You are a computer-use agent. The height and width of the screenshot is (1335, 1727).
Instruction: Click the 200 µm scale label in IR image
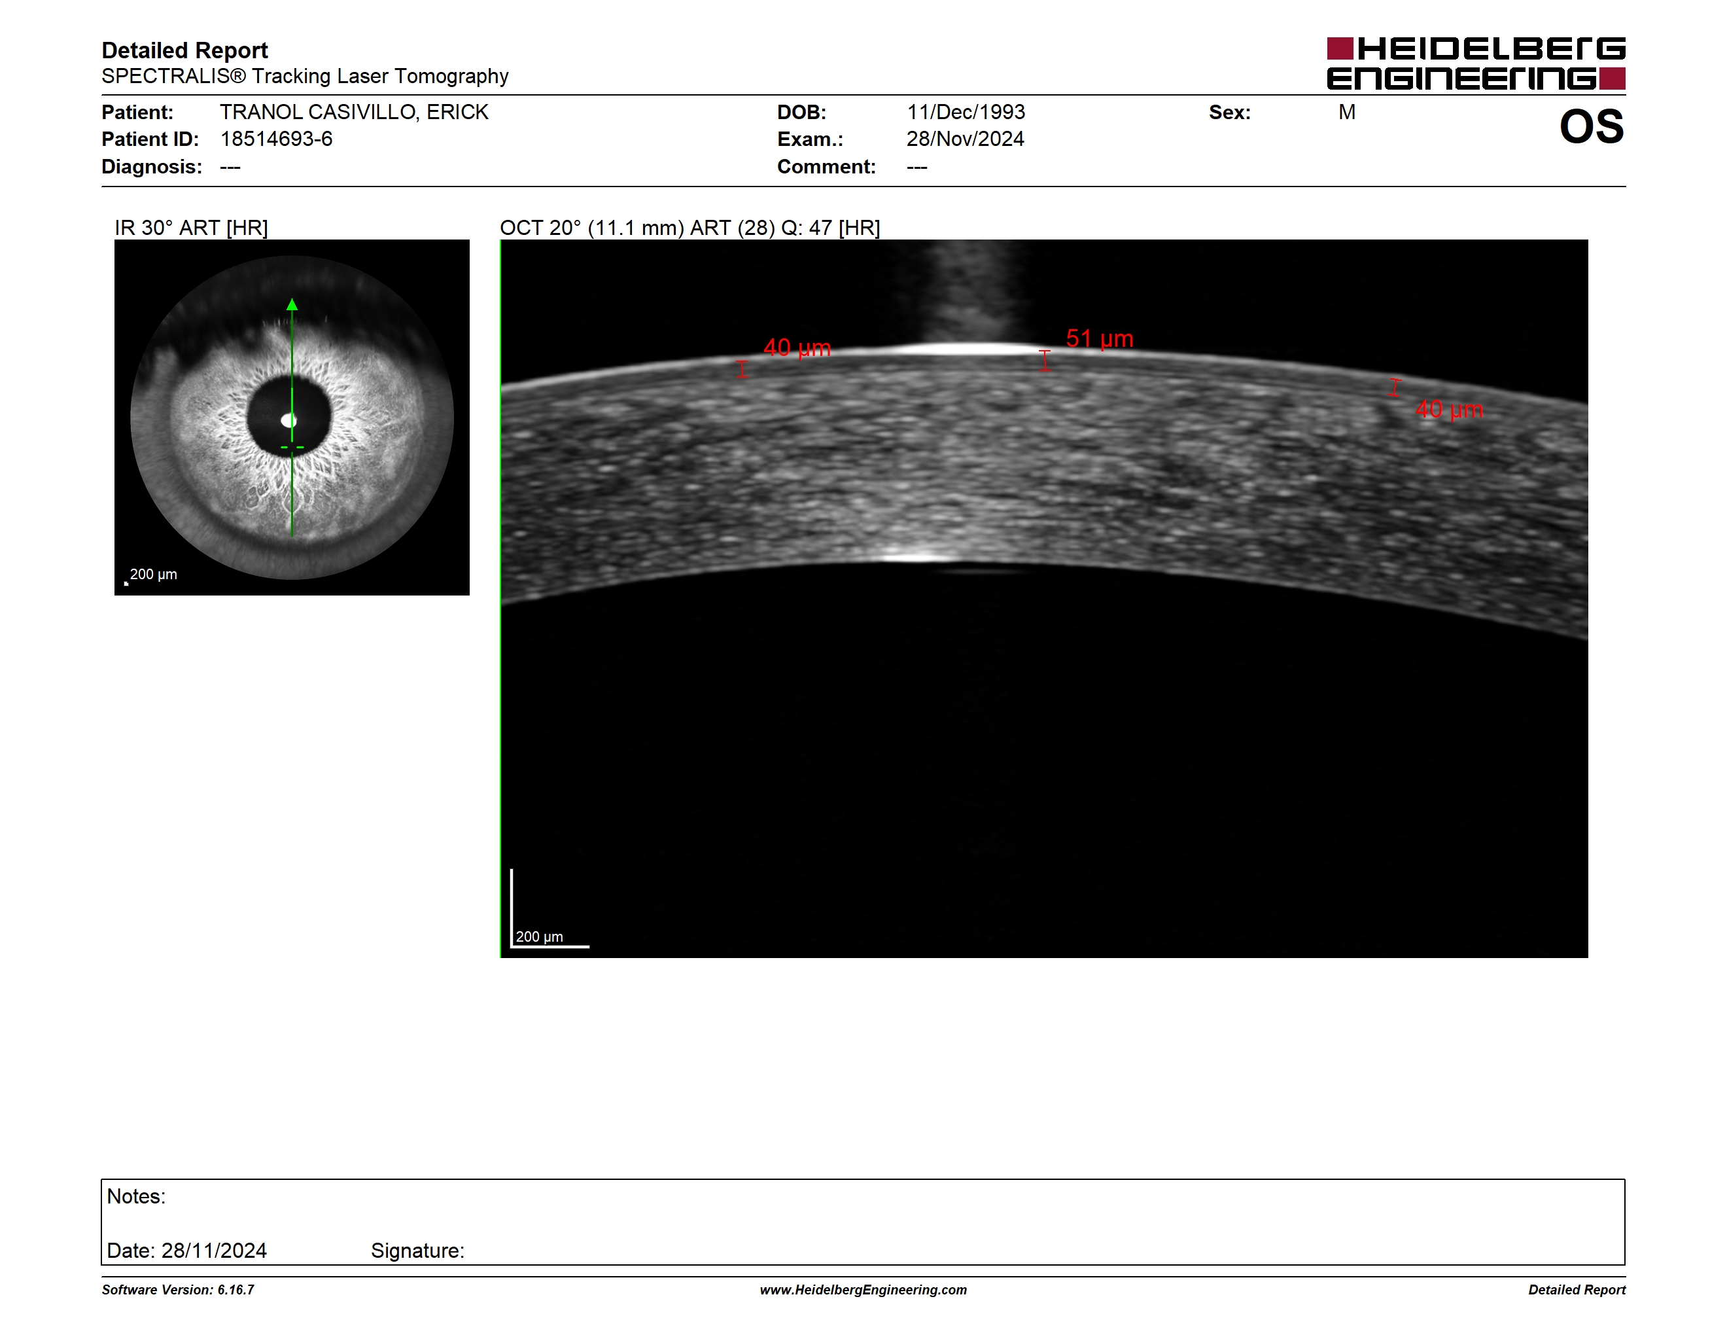154,574
